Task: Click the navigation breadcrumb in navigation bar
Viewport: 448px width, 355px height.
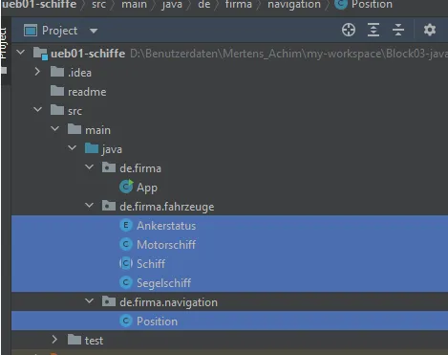Action: [x=294, y=5]
